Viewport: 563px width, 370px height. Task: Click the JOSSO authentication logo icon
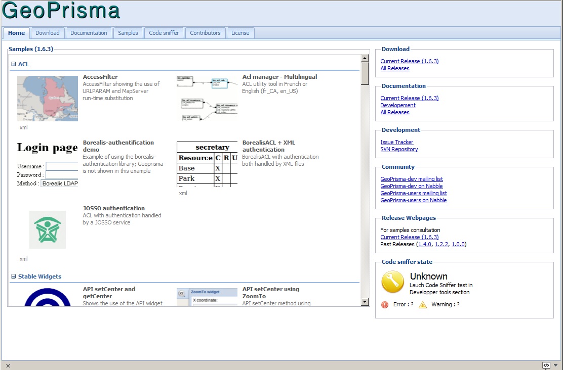click(47, 229)
